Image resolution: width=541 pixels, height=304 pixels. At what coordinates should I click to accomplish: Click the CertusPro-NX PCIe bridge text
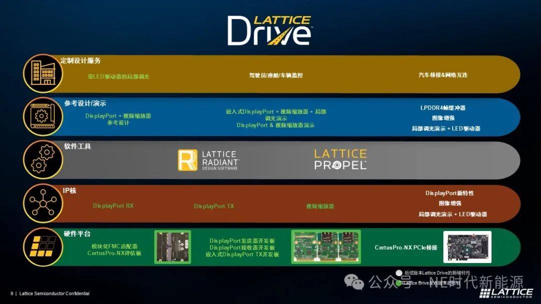(x=406, y=247)
